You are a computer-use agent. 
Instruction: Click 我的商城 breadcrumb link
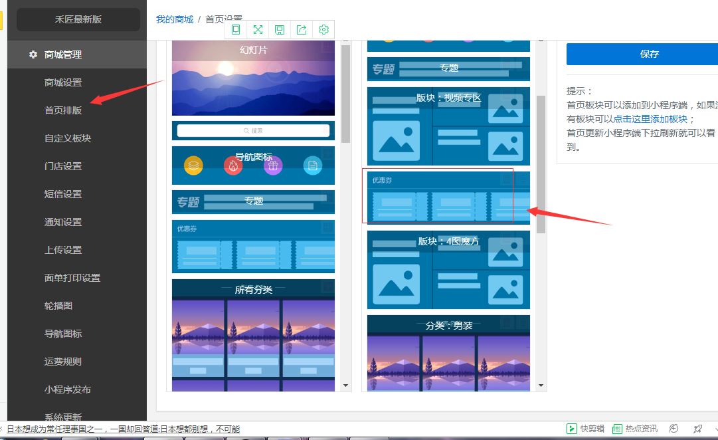click(175, 19)
